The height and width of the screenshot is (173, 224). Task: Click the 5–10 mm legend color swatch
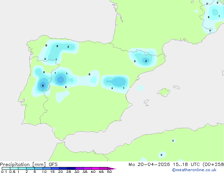[x=39, y=168]
